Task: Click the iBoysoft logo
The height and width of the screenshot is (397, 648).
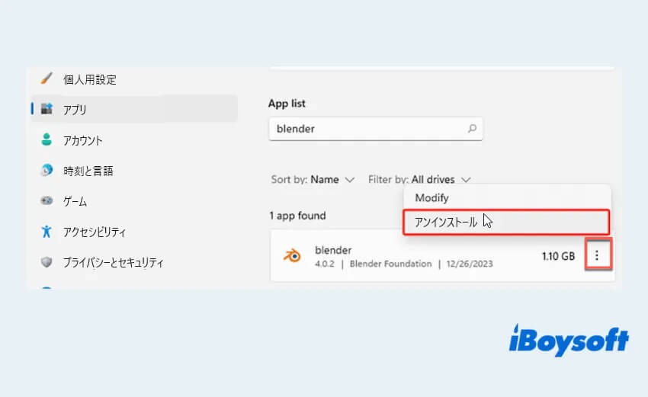Action: 568,341
